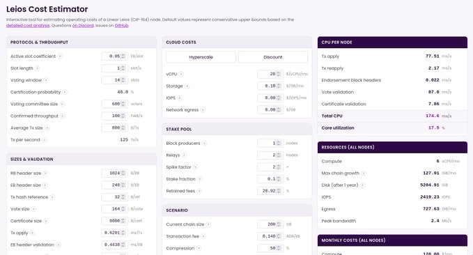Show info icon next to IOPS cost
Screen dimensions: 473x255
point(180,98)
